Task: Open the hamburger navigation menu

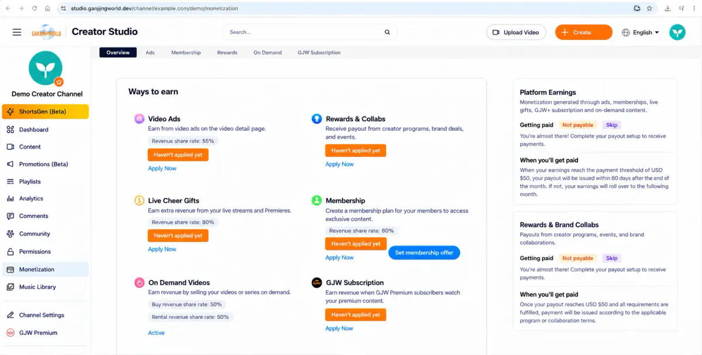Action: [x=17, y=32]
